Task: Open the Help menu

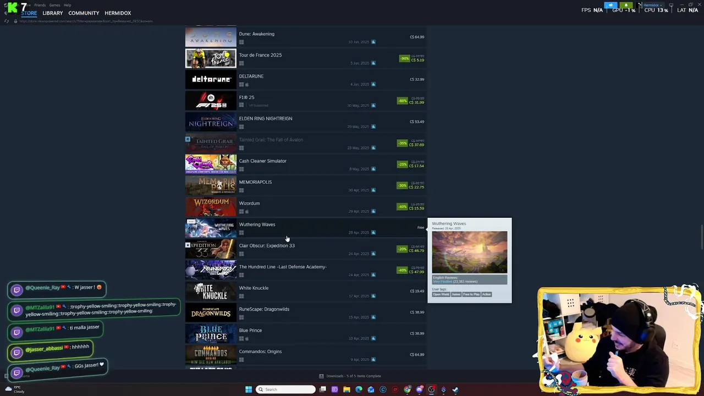Action: (x=67, y=5)
